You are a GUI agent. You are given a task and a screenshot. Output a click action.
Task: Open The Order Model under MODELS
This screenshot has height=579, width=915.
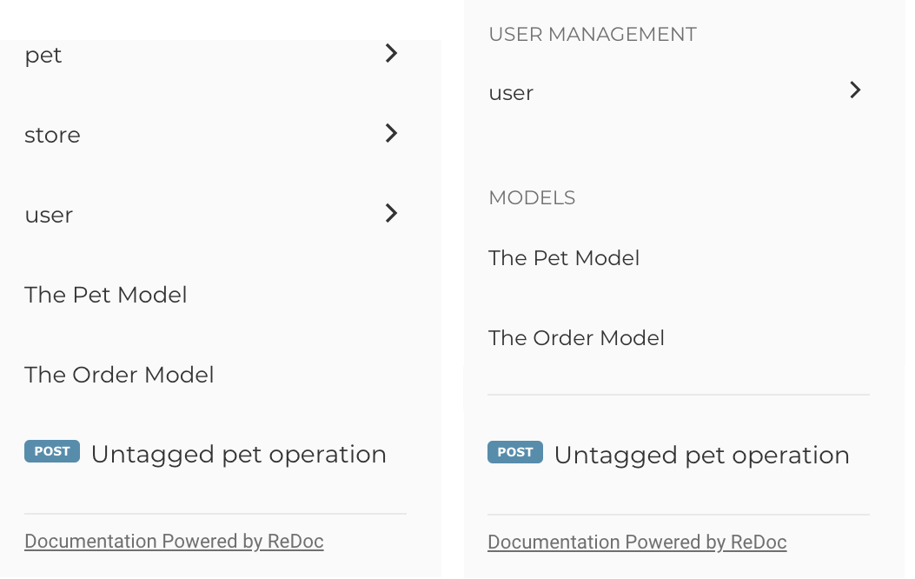click(x=576, y=337)
